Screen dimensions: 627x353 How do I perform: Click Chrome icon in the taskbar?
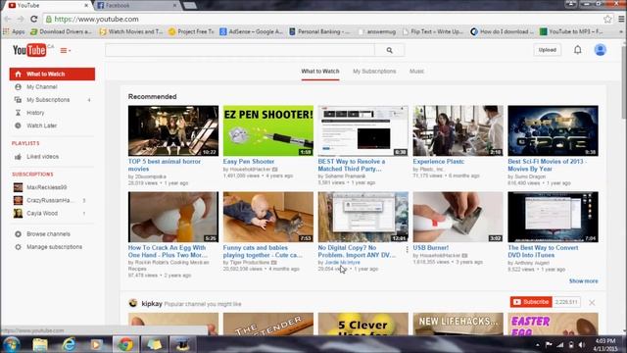click(125, 344)
